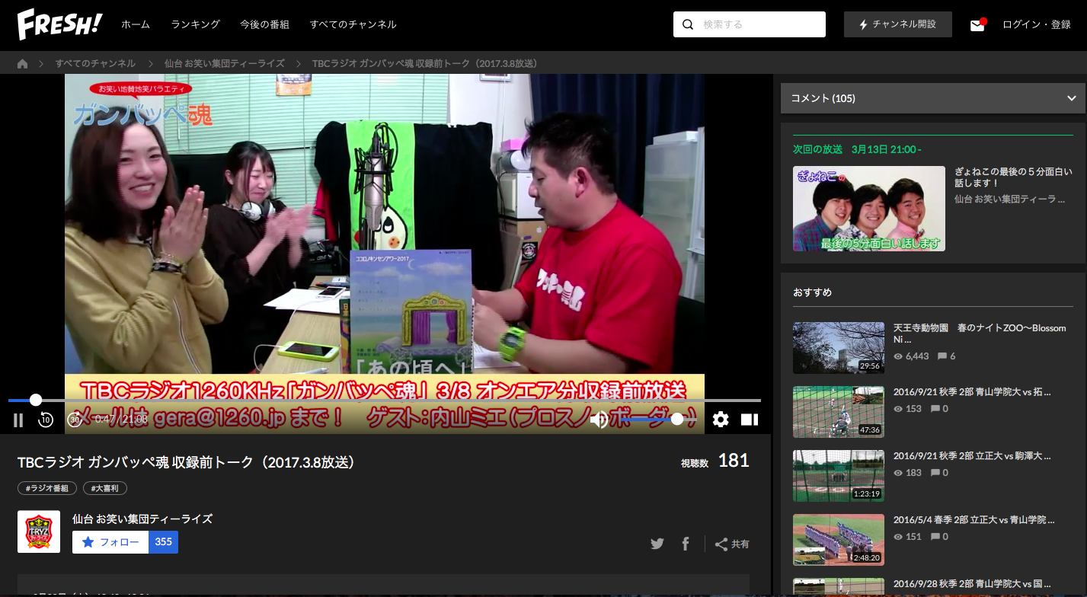Open the ランキング menu item
The width and height of the screenshot is (1087, 597).
(x=195, y=24)
